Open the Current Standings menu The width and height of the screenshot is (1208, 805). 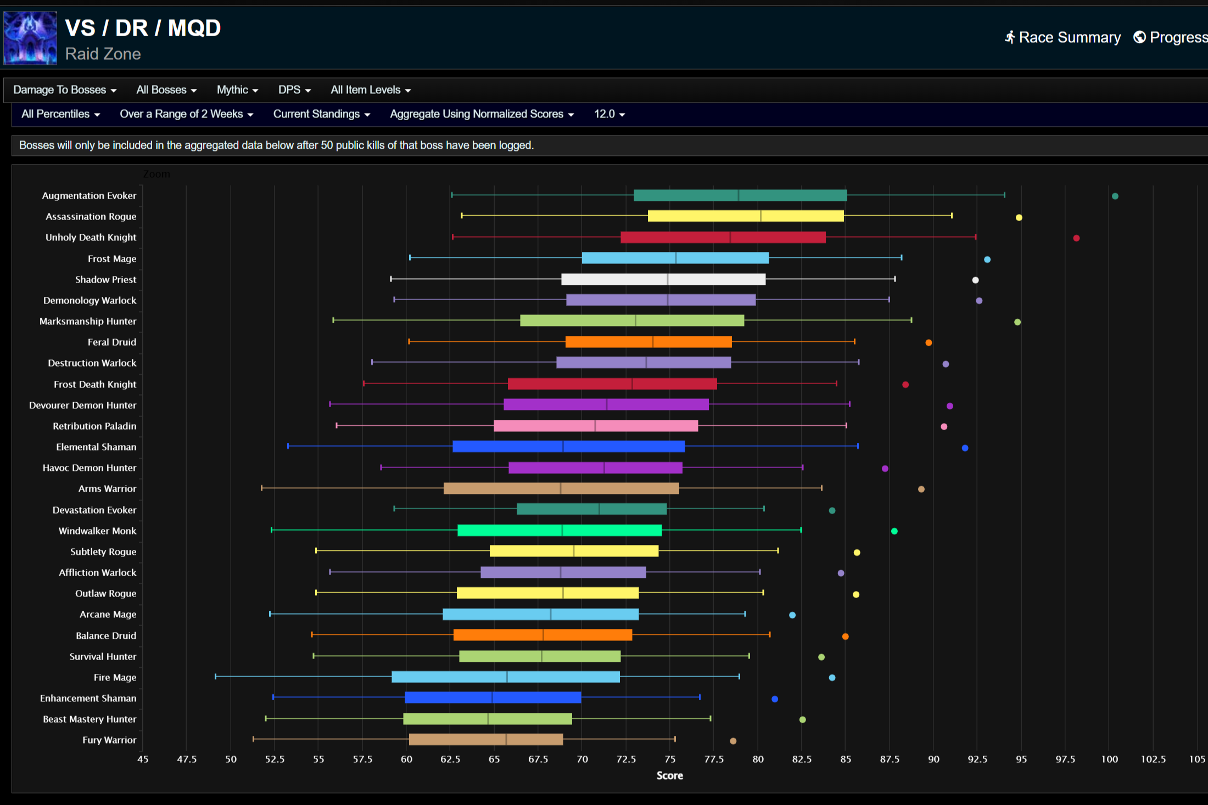click(x=321, y=114)
